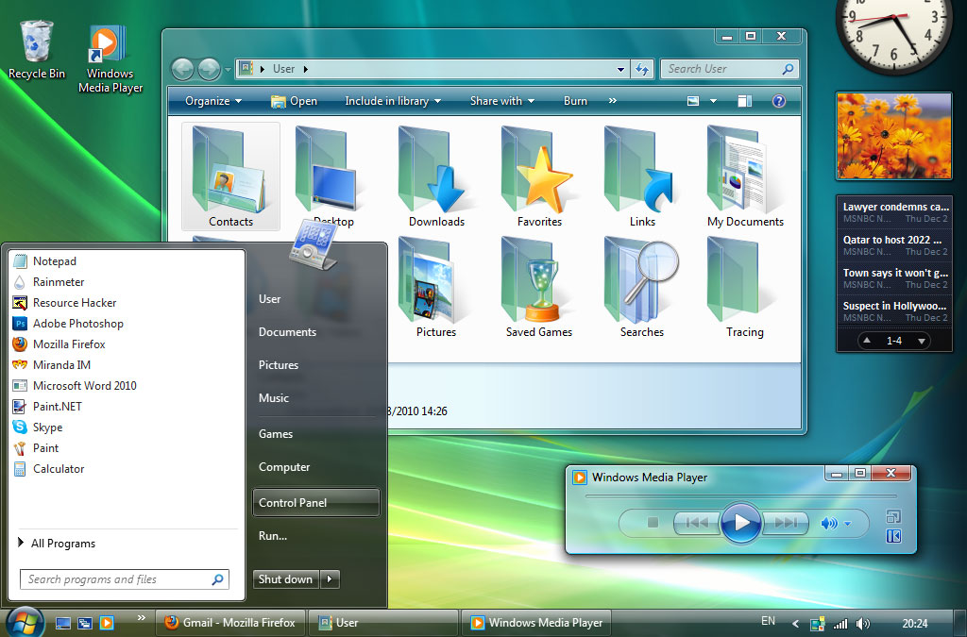Expand the Share with dropdown

pos(502,101)
